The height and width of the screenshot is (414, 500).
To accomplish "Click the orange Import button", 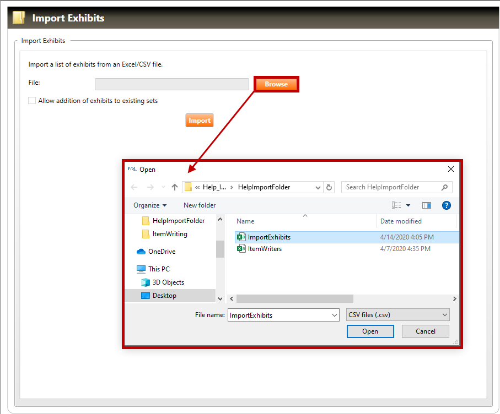I will point(200,121).
